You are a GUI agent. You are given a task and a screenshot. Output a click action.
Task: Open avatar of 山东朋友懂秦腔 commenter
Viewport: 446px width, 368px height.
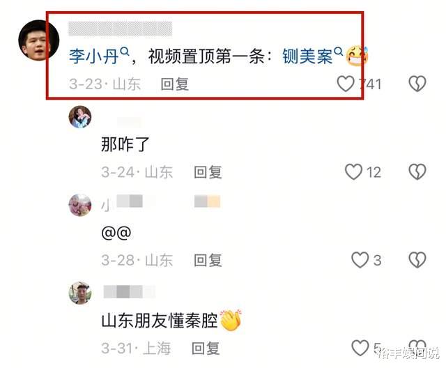click(80, 293)
